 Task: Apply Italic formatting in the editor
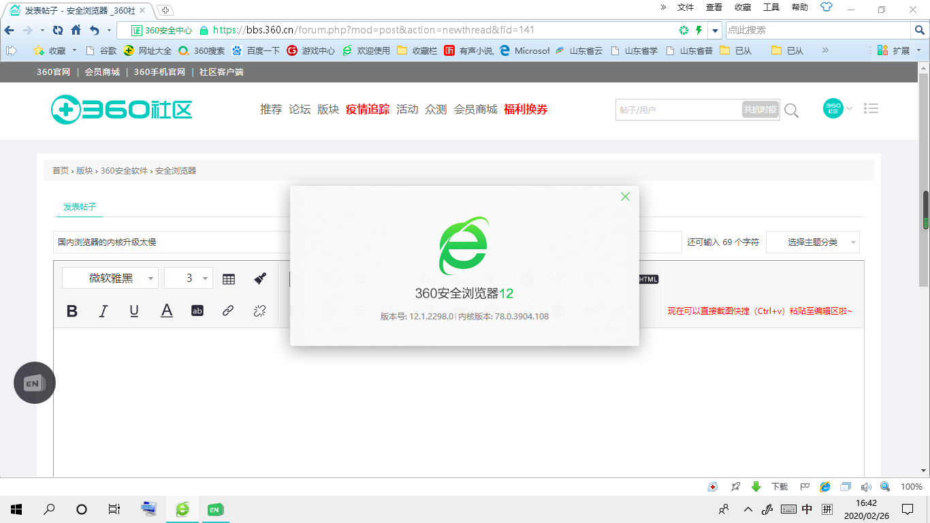point(103,311)
